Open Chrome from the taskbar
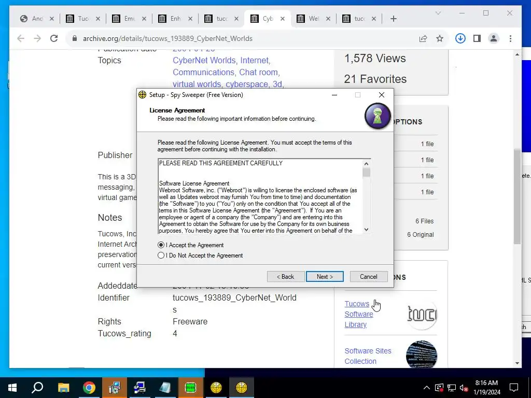Viewport: 531px width, 398px height. [x=89, y=388]
